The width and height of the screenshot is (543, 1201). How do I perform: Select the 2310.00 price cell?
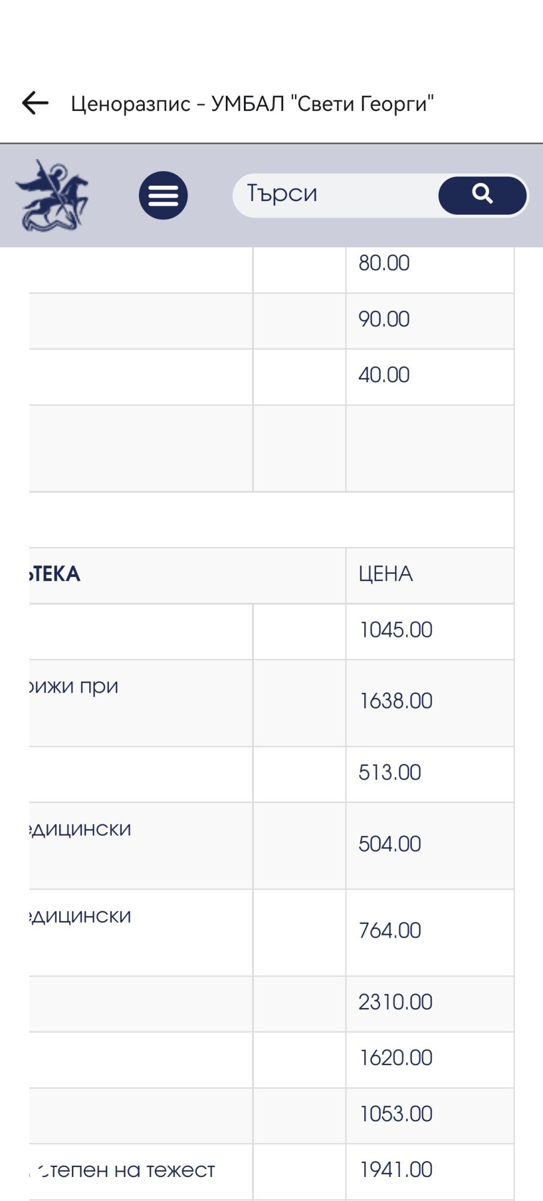tap(430, 1003)
